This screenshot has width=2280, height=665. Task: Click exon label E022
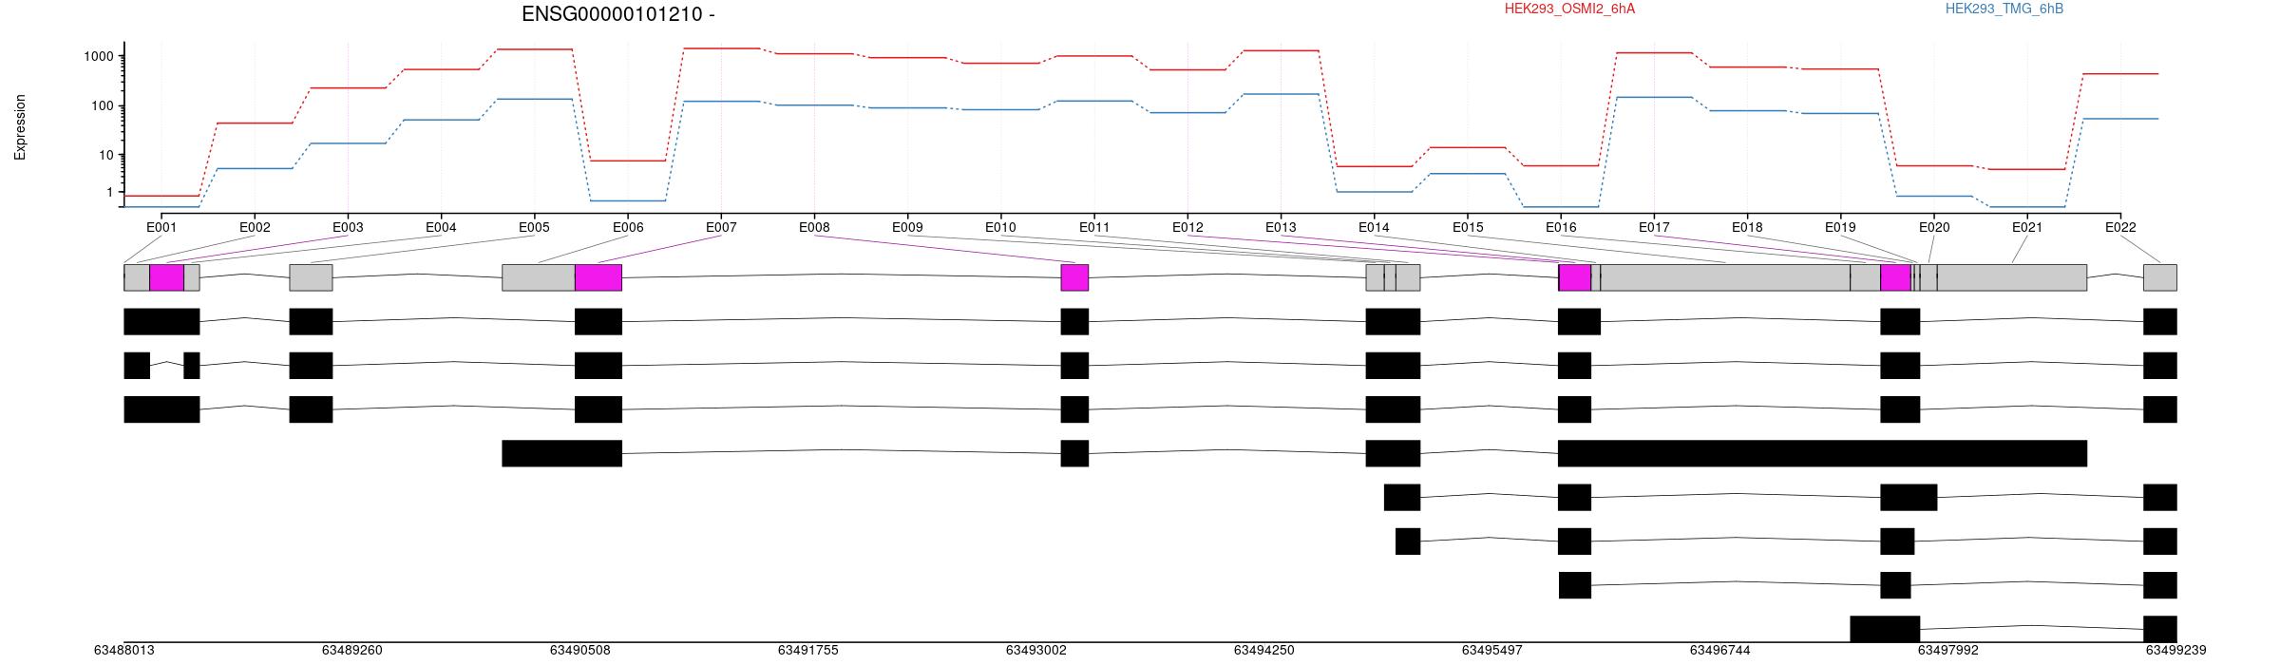[2120, 227]
